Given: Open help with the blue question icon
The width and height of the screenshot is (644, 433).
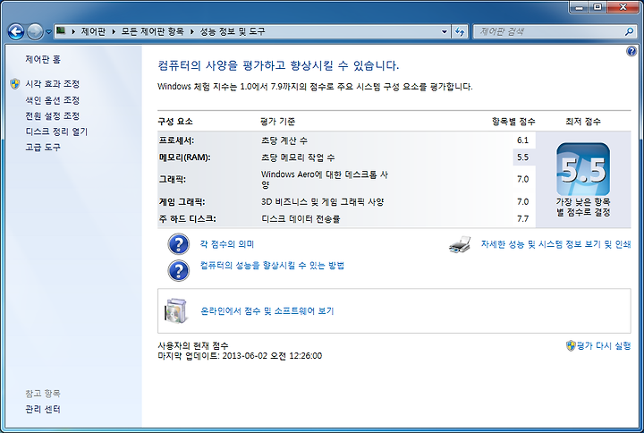Looking at the screenshot, I should [x=631, y=51].
